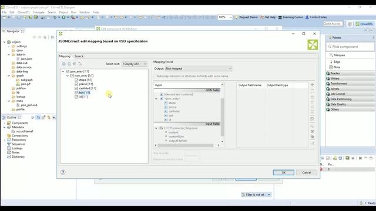Click collapse all icon in mapping toolbar

69,64
